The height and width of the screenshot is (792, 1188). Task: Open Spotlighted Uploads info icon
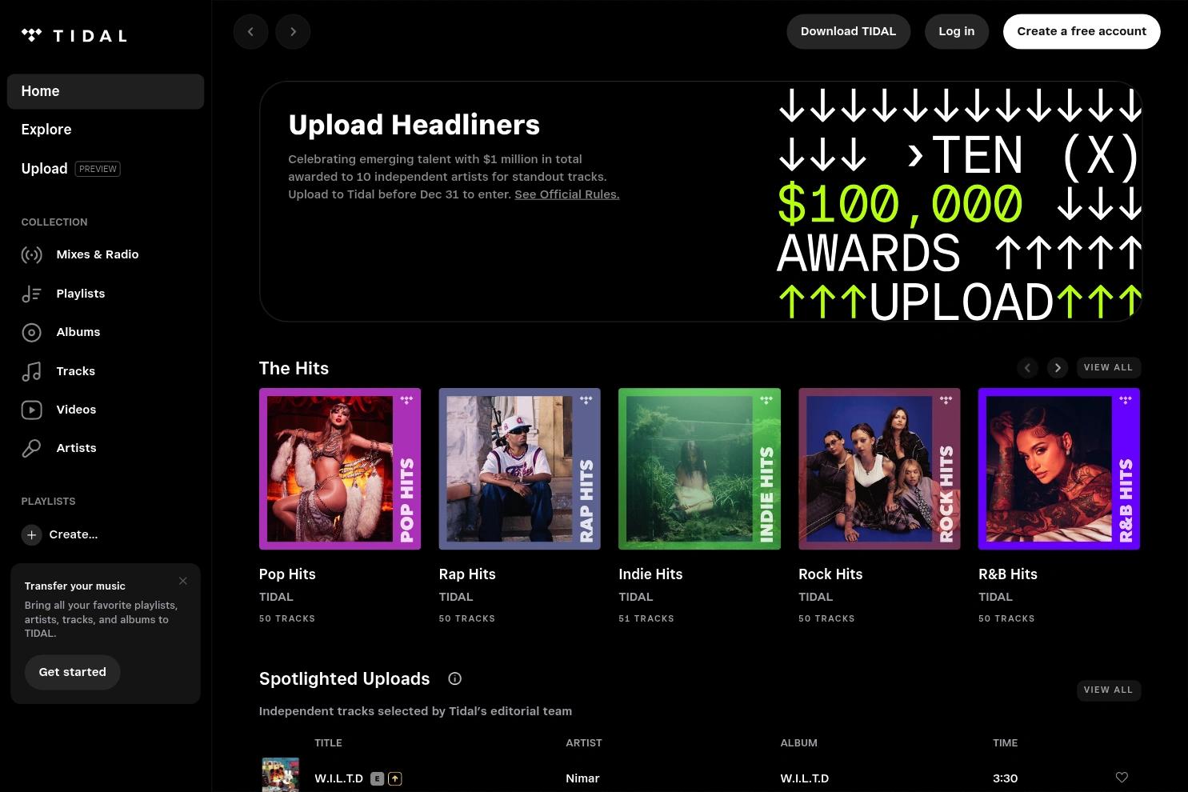pos(455,678)
